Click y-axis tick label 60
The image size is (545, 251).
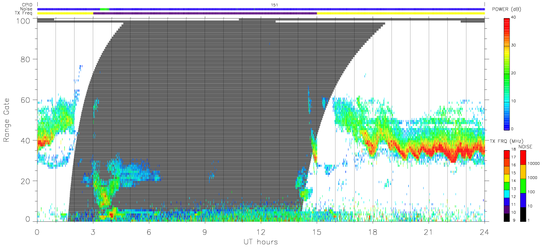pos(25,100)
